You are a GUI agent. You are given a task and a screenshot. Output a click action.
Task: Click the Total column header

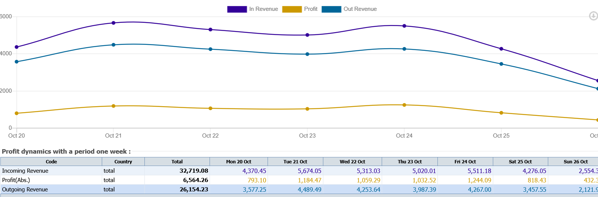177,162
